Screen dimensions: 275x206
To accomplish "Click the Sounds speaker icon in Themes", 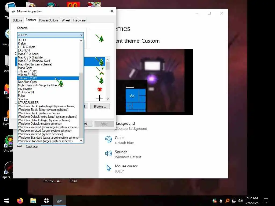I will (108, 154).
